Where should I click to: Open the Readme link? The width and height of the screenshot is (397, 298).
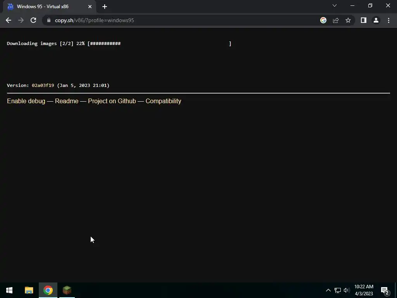click(x=67, y=101)
